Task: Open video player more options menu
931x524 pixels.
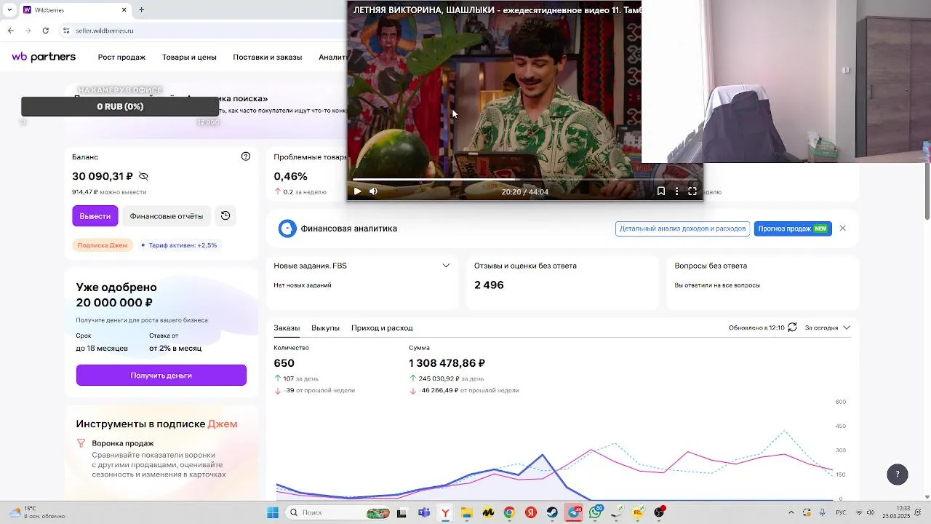Action: tap(676, 191)
